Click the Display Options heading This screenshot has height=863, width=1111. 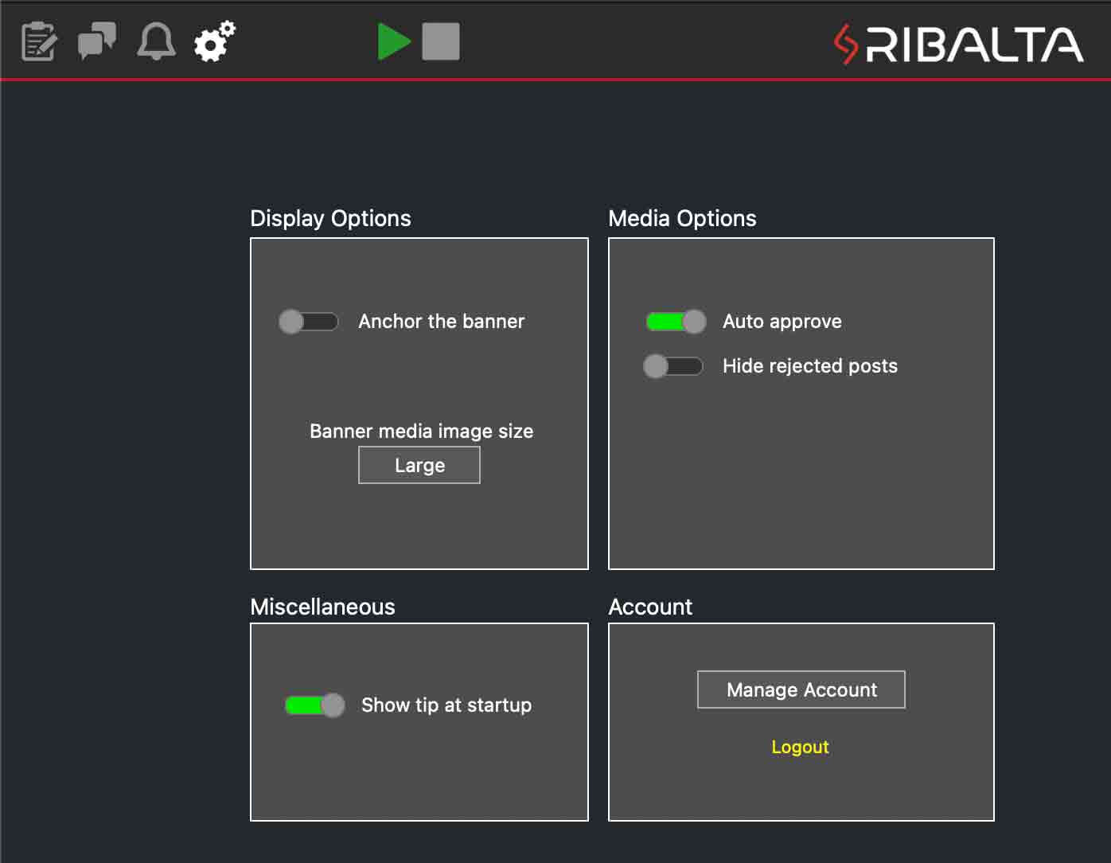330,218
